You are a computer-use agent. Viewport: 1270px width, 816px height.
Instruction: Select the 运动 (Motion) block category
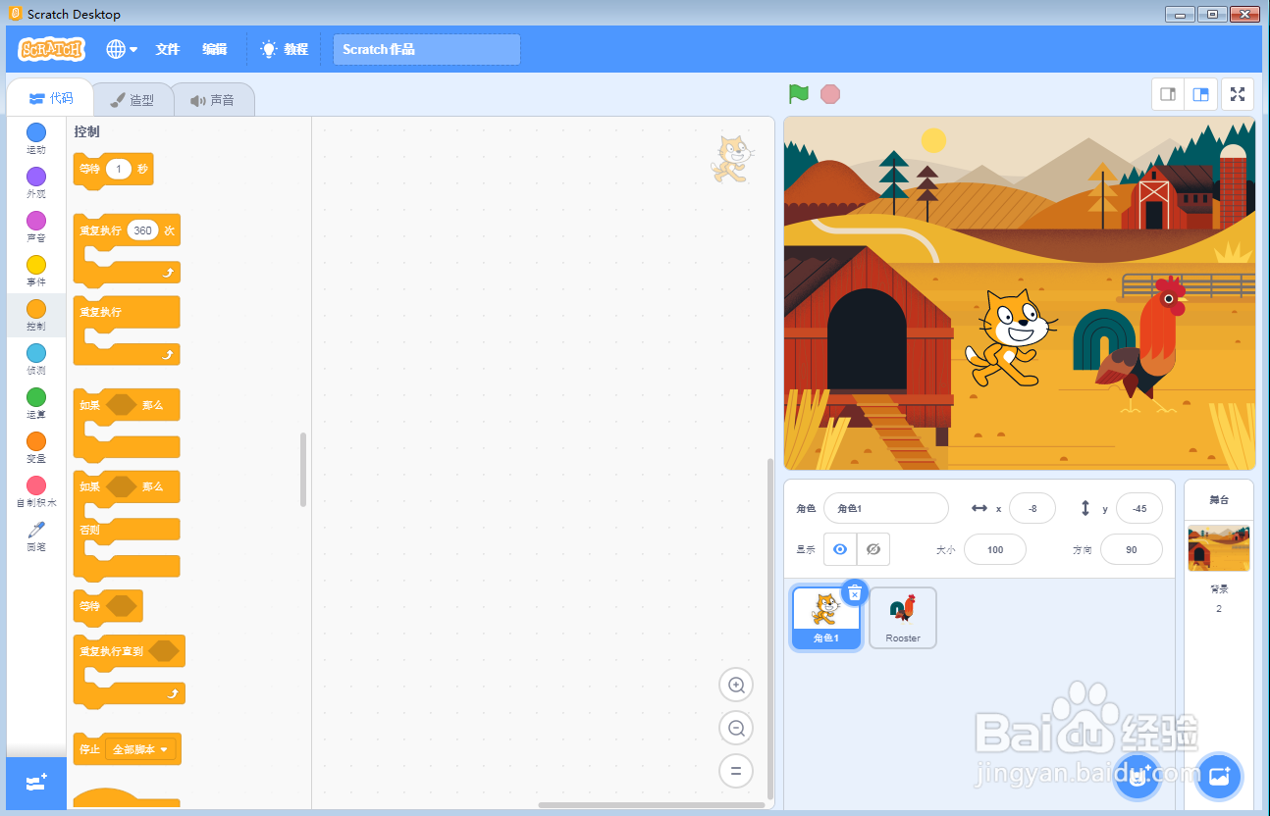click(36, 138)
